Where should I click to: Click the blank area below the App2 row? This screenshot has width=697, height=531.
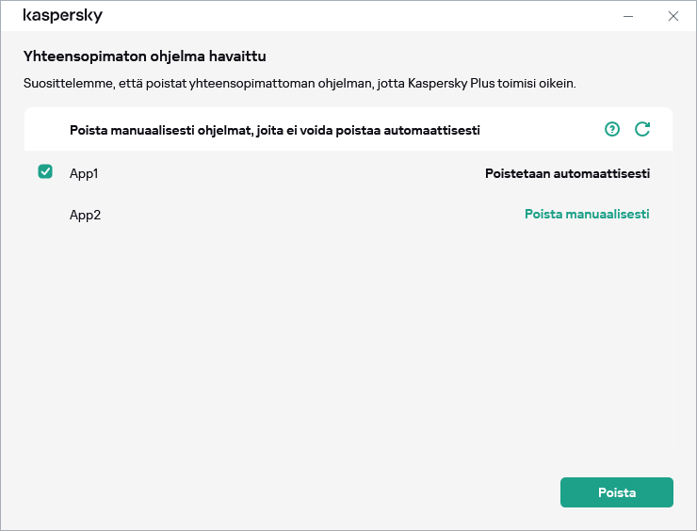348,348
